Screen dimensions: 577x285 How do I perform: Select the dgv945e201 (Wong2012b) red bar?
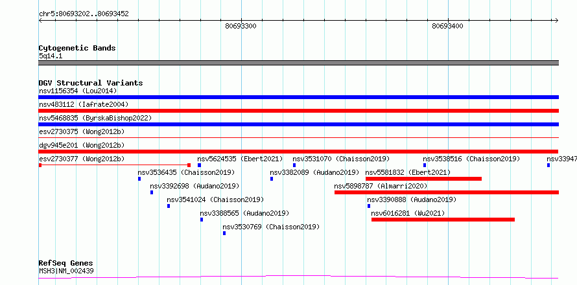click(298, 152)
